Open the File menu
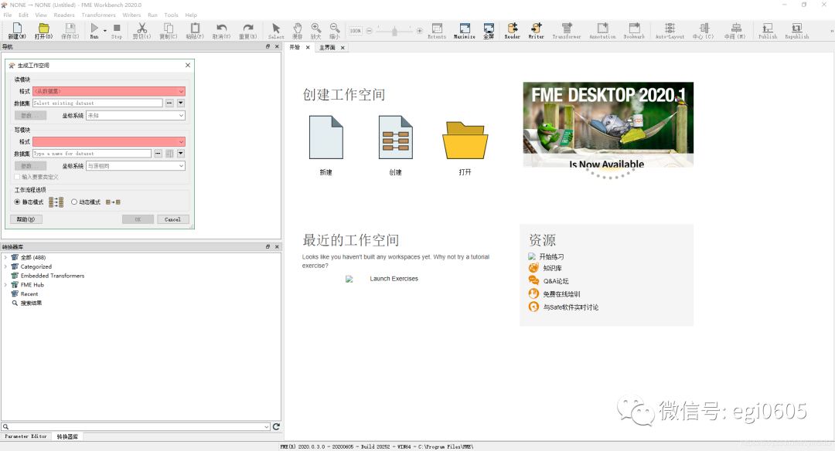Screen dimensions: 835x451 [8, 15]
